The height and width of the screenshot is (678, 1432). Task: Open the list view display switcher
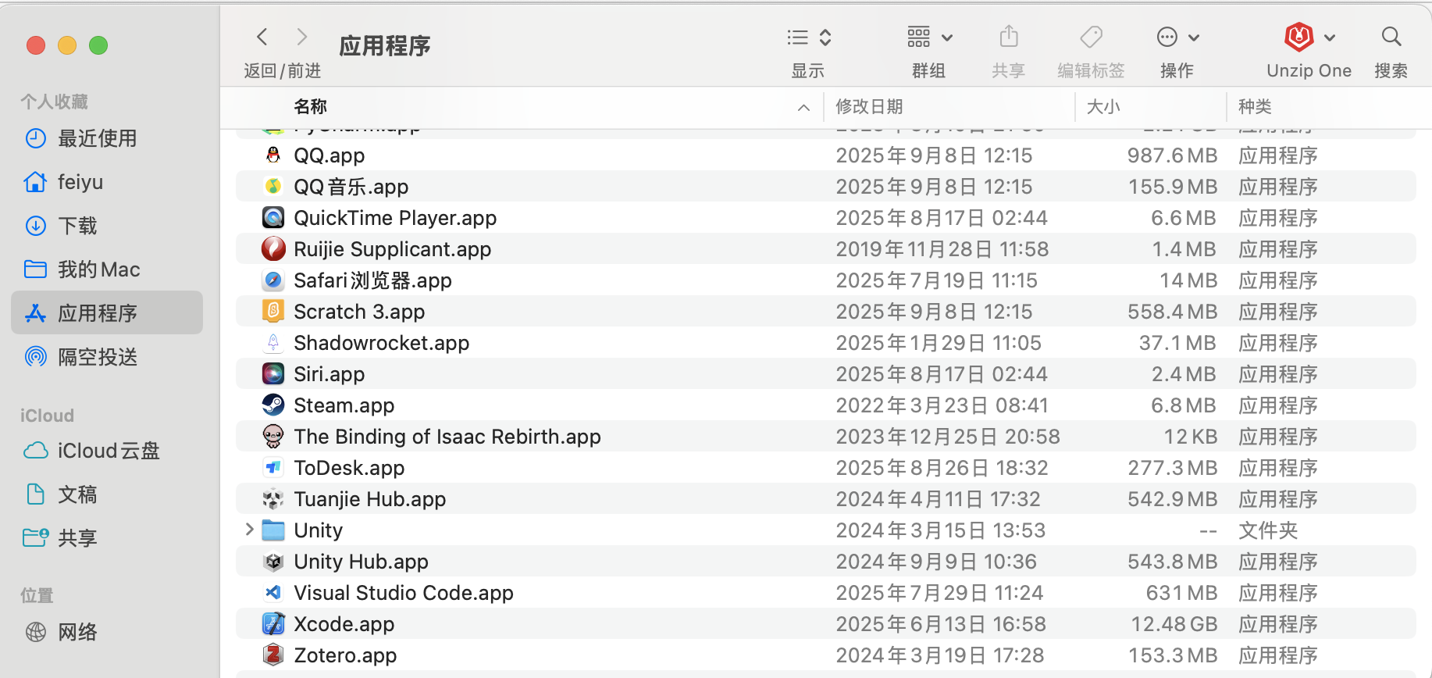[809, 37]
